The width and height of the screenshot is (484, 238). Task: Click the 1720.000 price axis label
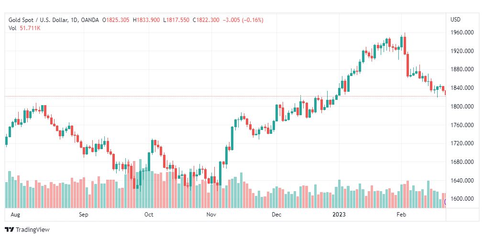tap(462, 144)
